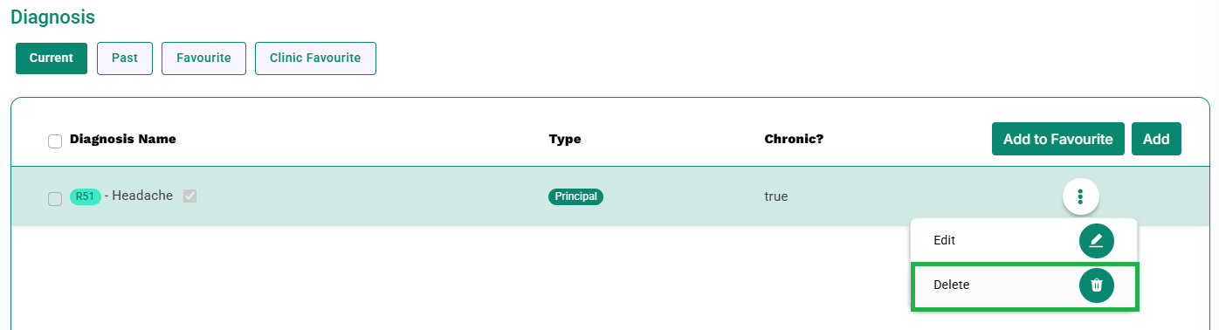Go to the Clinic Favourite tab
1219x330 pixels.
coord(315,58)
